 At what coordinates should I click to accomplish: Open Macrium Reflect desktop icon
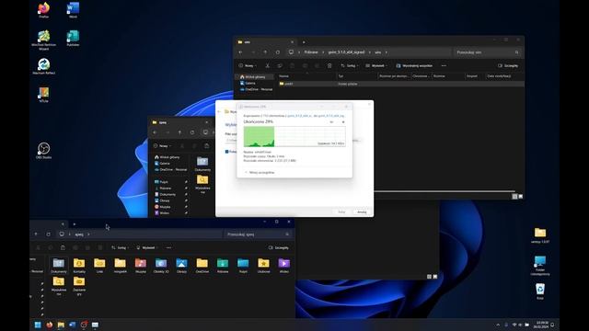43,65
